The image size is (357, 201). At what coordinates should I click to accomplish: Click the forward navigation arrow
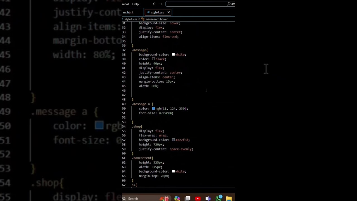[161, 4]
